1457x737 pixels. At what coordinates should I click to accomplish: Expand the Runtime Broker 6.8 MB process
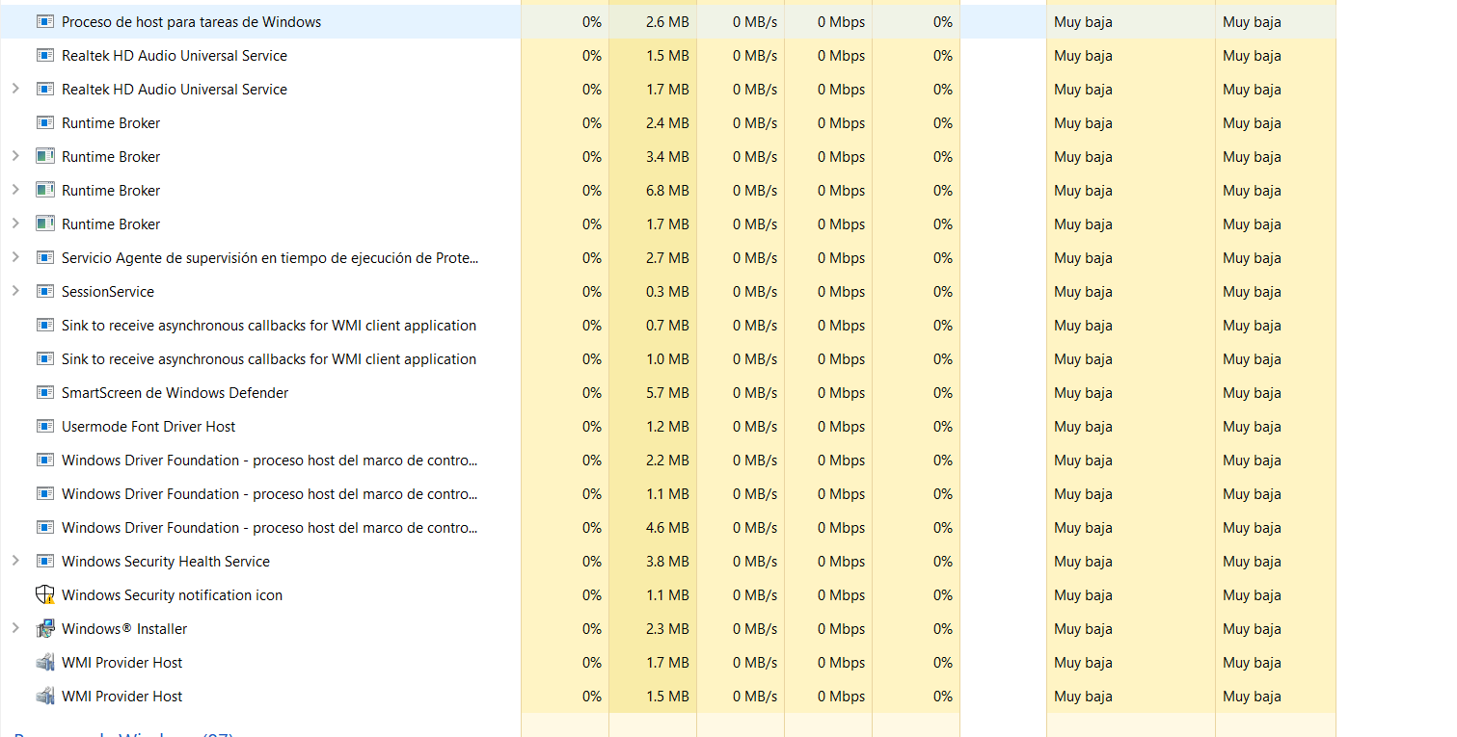[x=14, y=190]
